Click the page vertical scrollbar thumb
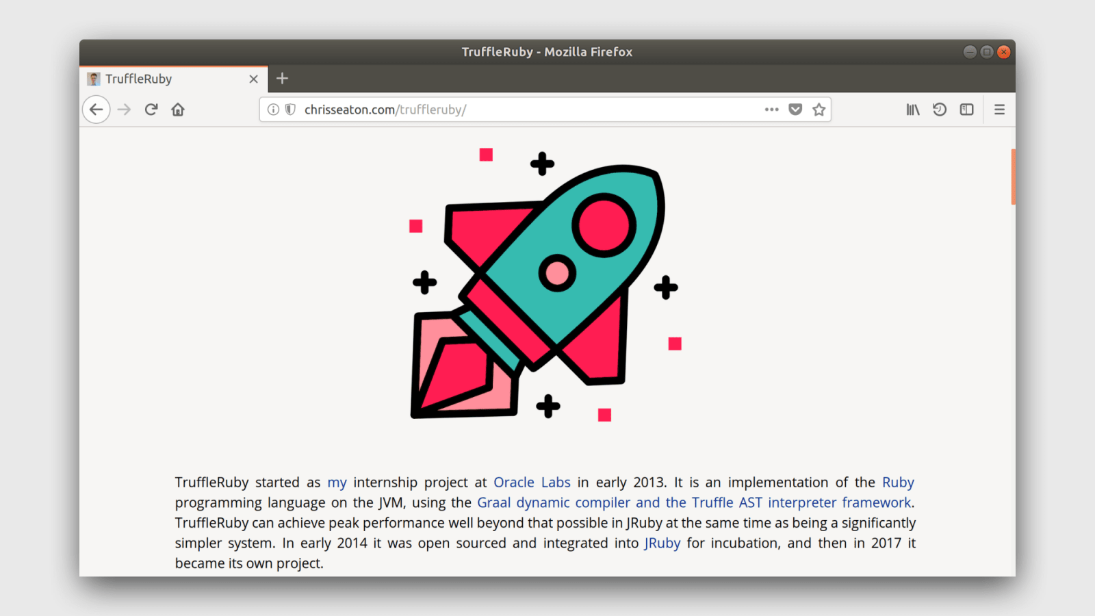Screen dimensions: 1095x616 pos(1013,177)
